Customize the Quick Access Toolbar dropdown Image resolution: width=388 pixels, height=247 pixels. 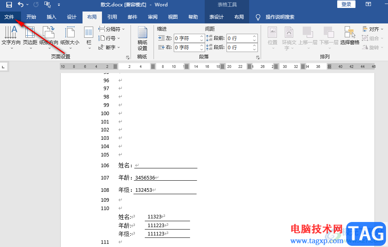point(59,4)
